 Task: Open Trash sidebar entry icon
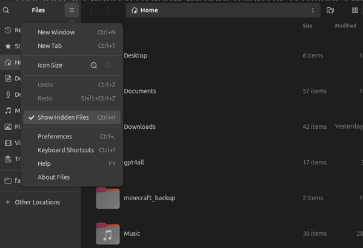pos(8,159)
